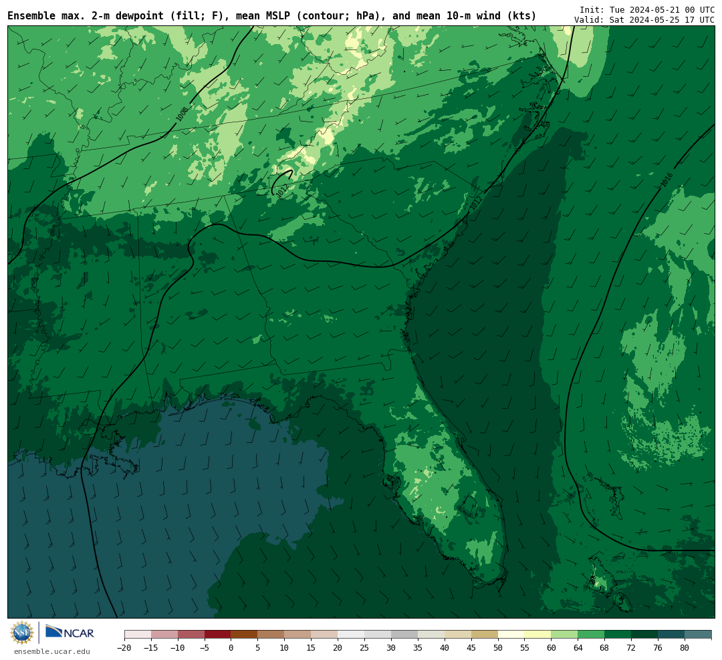Pick the light green swatch between 60 and 64
The width and height of the screenshot is (722, 660).
[565, 635]
